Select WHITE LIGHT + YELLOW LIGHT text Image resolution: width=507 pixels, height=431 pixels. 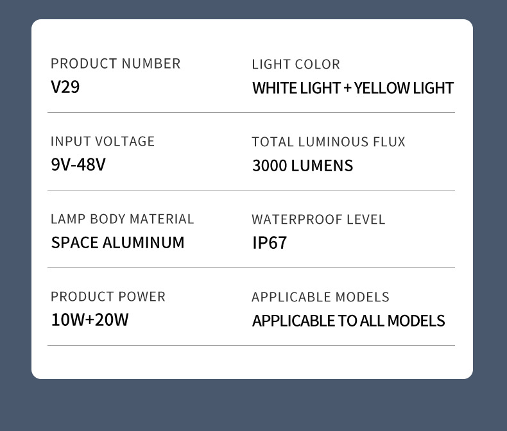(353, 88)
